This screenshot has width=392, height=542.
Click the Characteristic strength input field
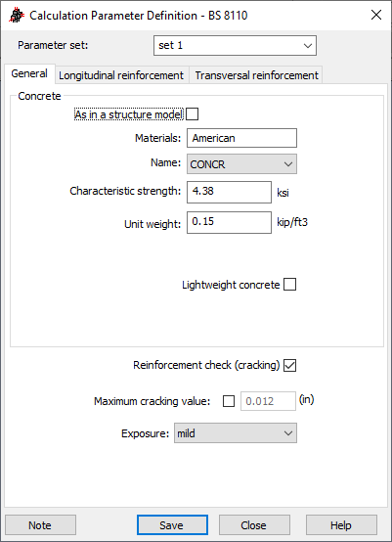point(229,192)
